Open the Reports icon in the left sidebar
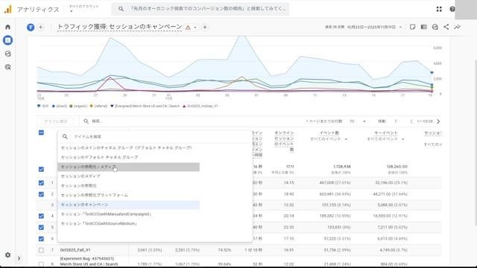The width and height of the screenshot is (477, 268). pyautogui.click(x=8, y=40)
